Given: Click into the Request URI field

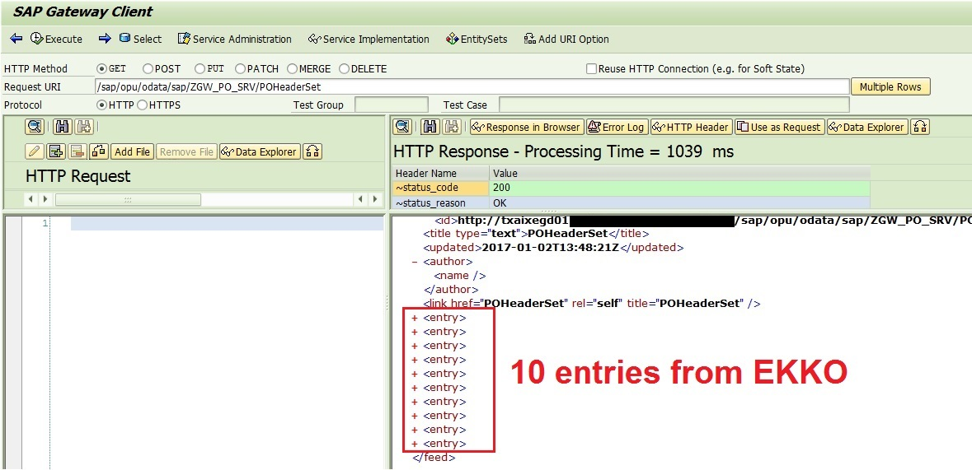Looking at the screenshot, I should tap(470, 87).
